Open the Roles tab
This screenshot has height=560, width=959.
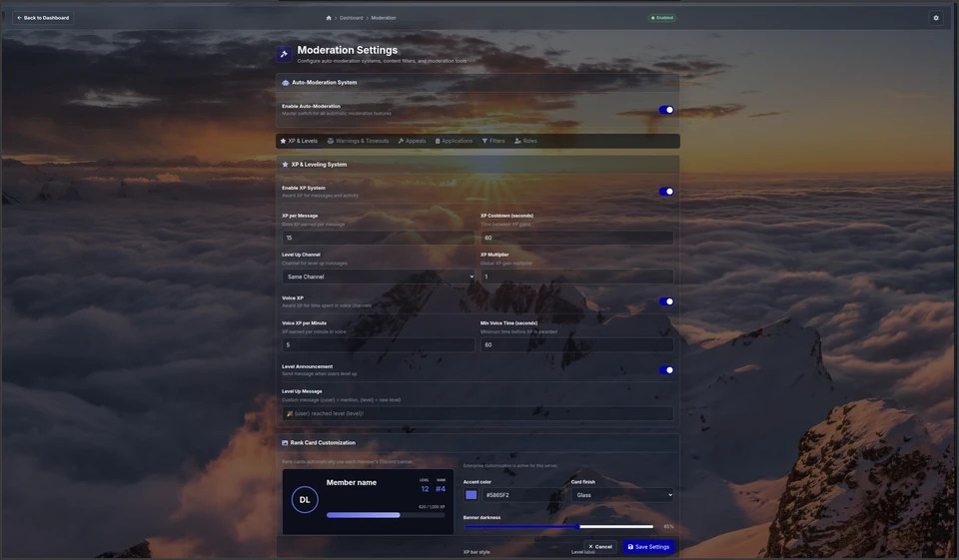(526, 141)
